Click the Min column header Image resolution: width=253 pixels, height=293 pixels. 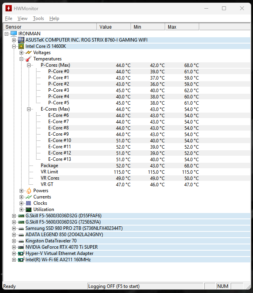click(x=148, y=27)
